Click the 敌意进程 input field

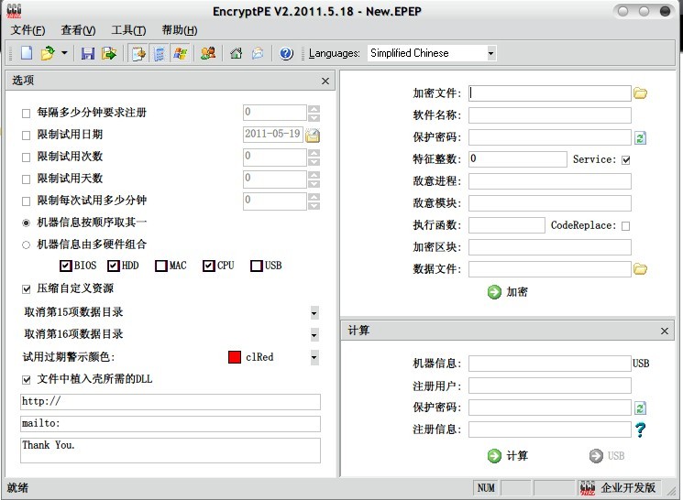pos(550,181)
